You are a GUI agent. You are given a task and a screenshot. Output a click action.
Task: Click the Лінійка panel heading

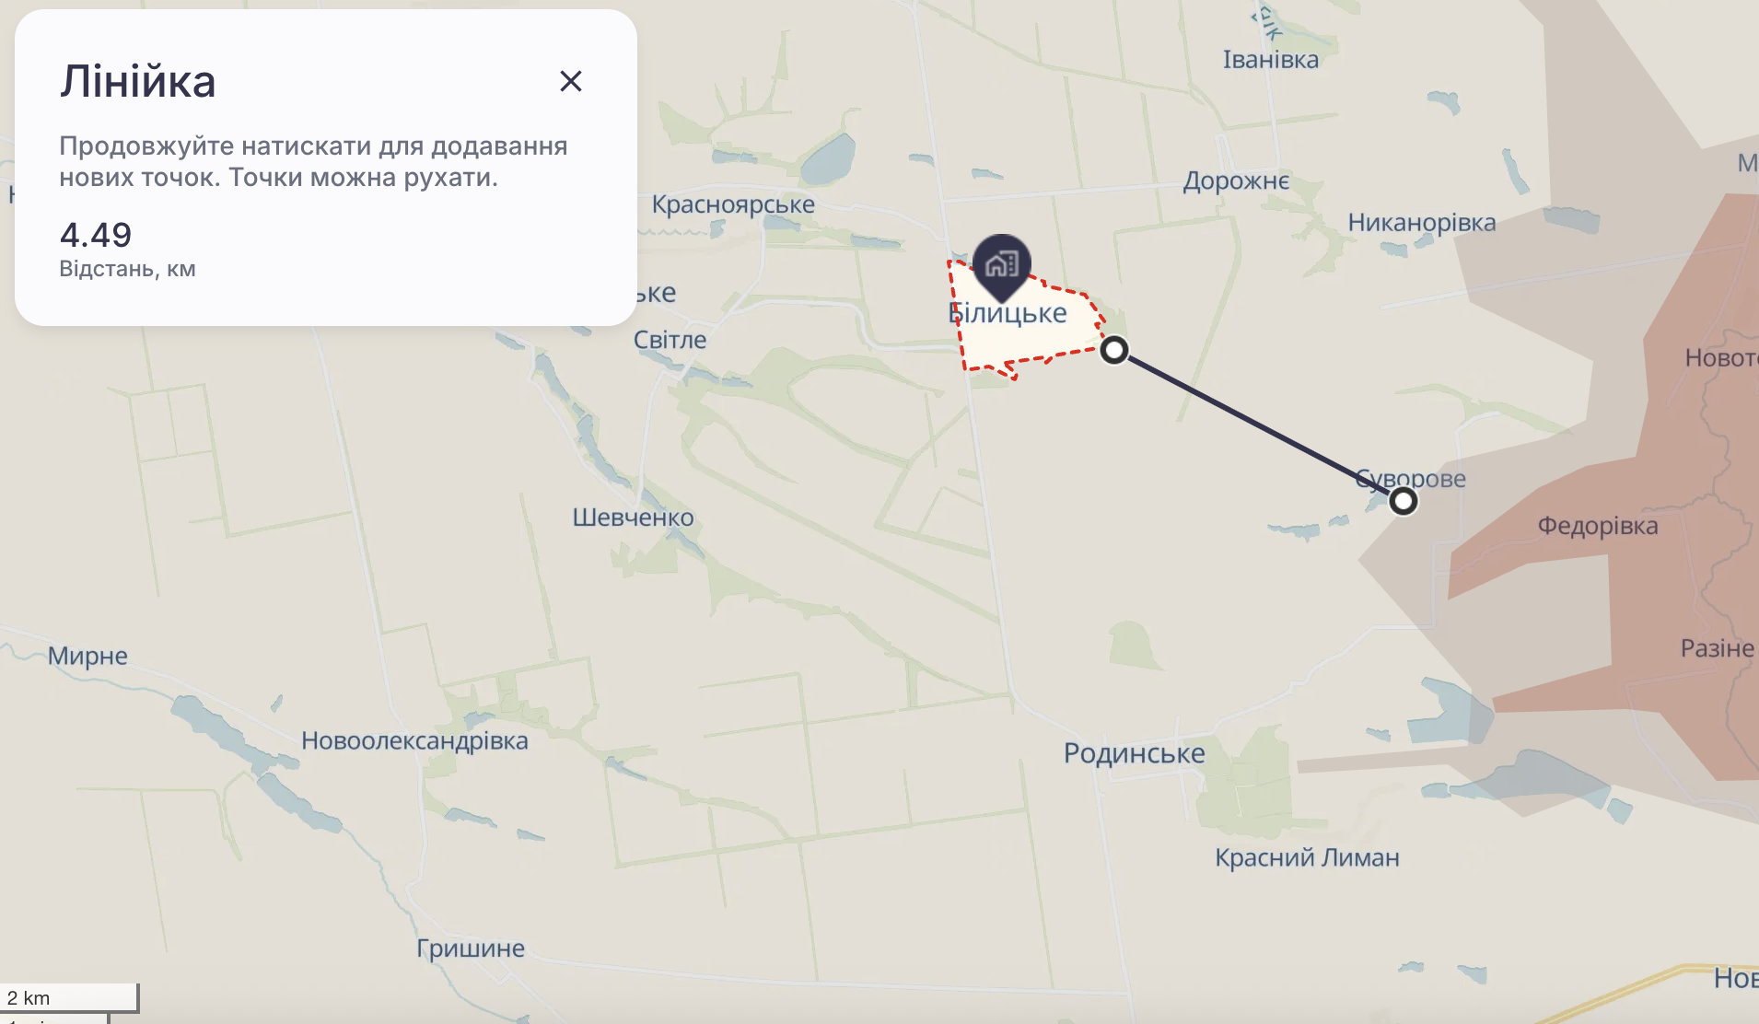coord(138,82)
